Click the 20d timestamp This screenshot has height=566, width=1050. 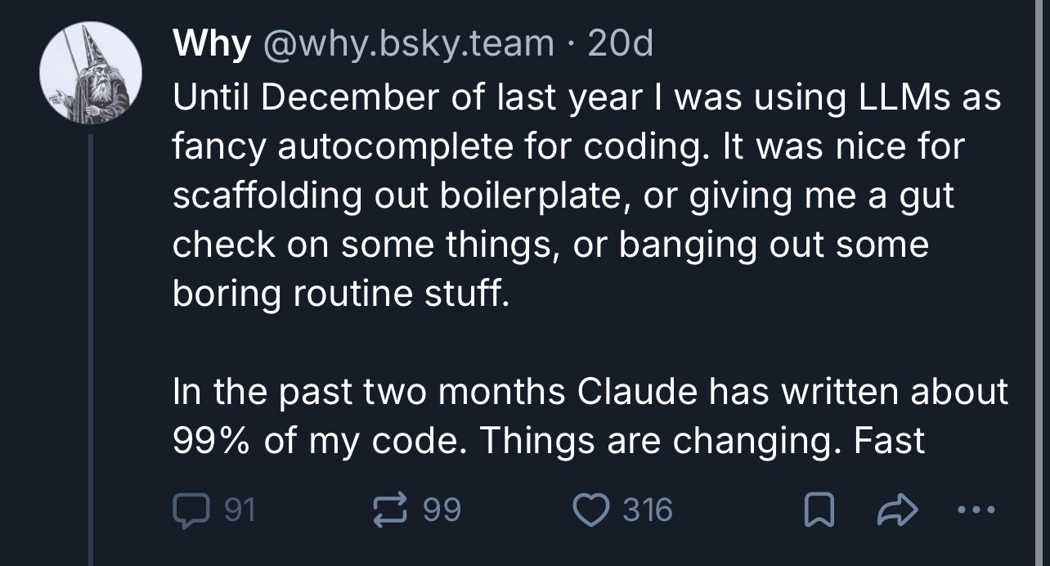[621, 43]
